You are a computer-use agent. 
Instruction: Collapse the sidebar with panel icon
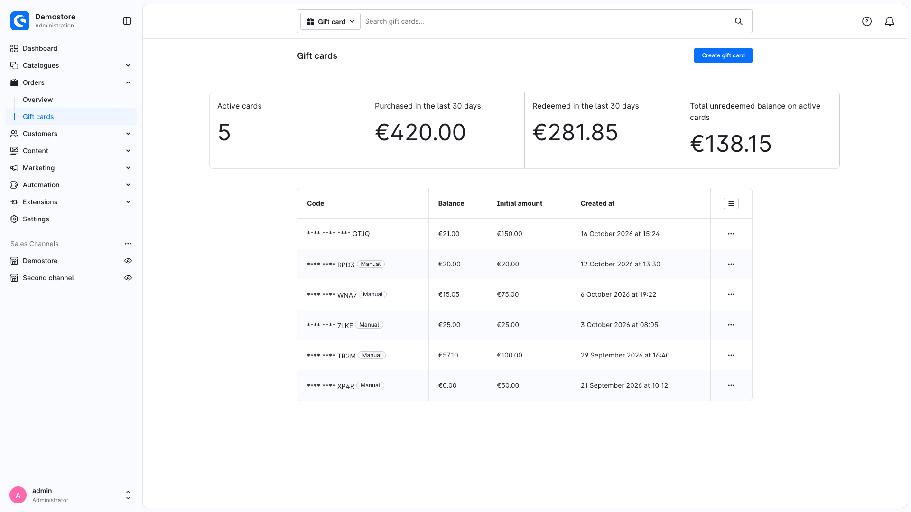(x=127, y=21)
